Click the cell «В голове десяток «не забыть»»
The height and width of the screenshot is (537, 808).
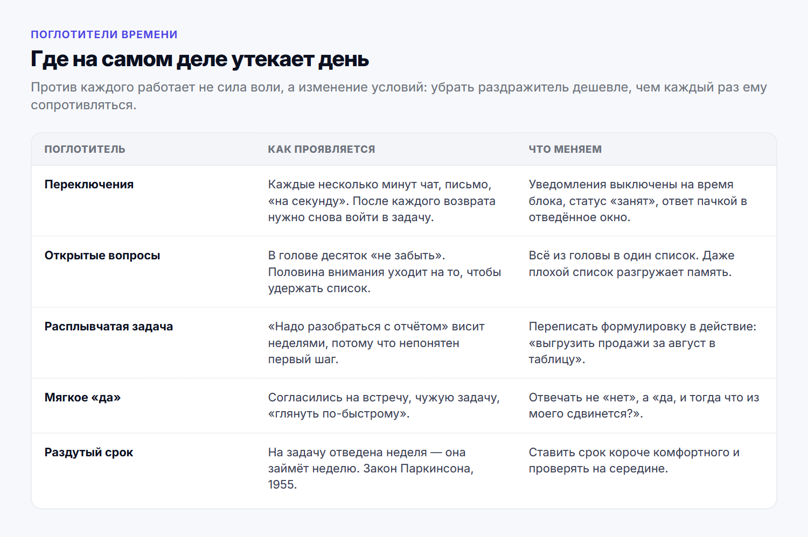(x=385, y=272)
